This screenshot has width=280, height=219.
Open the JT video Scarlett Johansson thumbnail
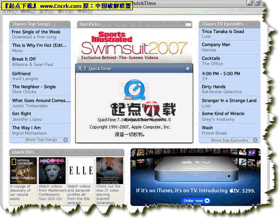110,171
